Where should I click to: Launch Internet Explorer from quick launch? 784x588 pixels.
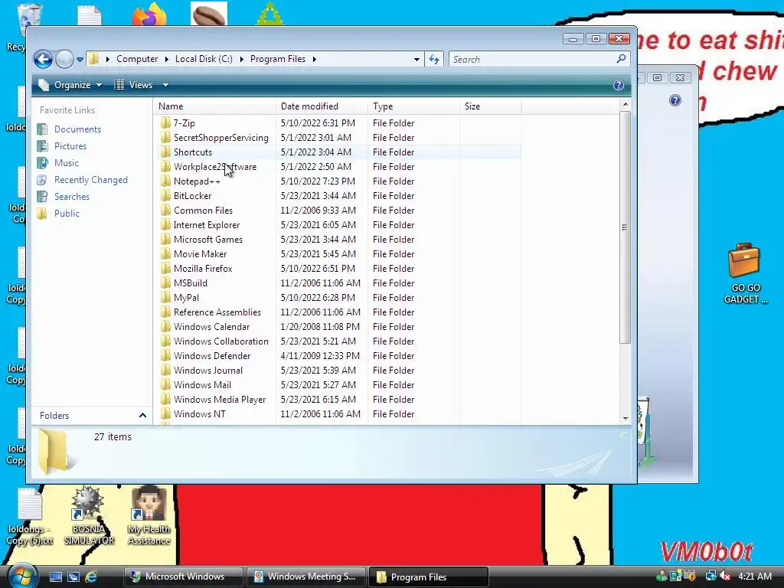(91, 577)
